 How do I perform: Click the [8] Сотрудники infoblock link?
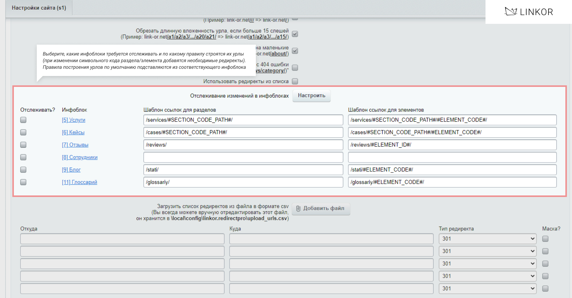coord(80,157)
